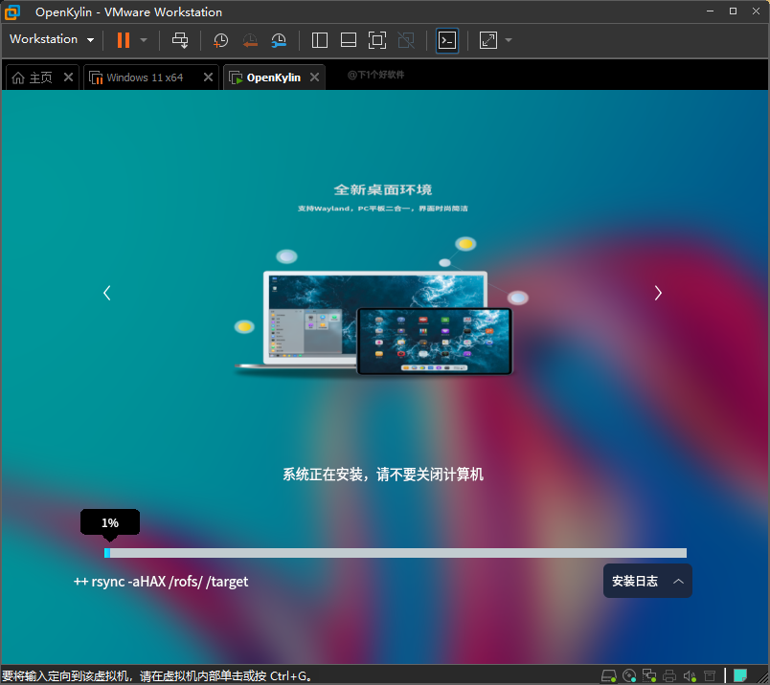Open the snapshot manager
Screen dimensions: 770x685
point(279,40)
